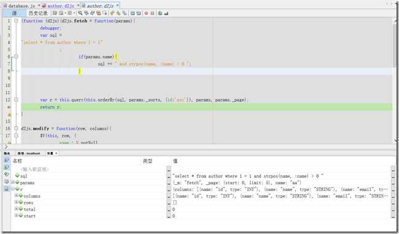The height and width of the screenshot is (234, 399).
Task: Click the Forward navigation icon in editor toolbar
Action: (x=70, y=13)
